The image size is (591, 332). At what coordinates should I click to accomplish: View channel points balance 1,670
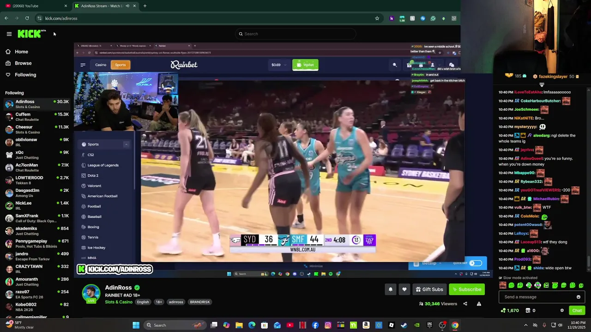[x=510, y=311]
